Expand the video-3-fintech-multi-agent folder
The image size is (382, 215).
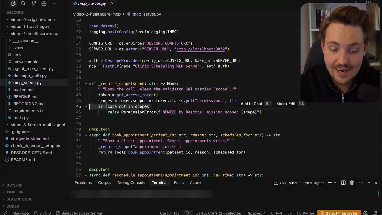[x=38, y=125]
